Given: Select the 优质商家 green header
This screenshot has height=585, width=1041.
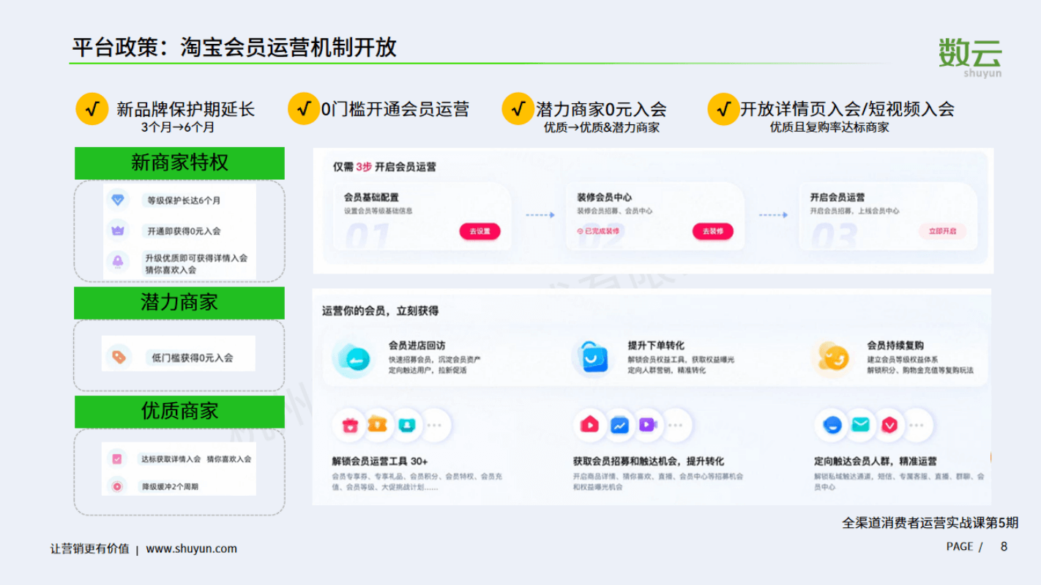Looking at the screenshot, I should pyautogui.click(x=179, y=412).
